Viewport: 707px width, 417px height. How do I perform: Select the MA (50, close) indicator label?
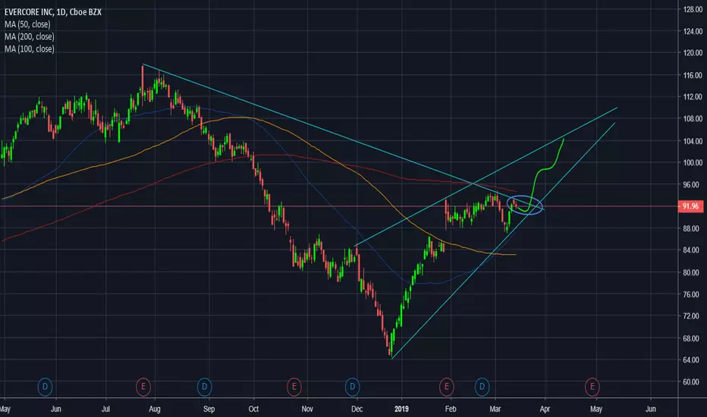click(27, 24)
